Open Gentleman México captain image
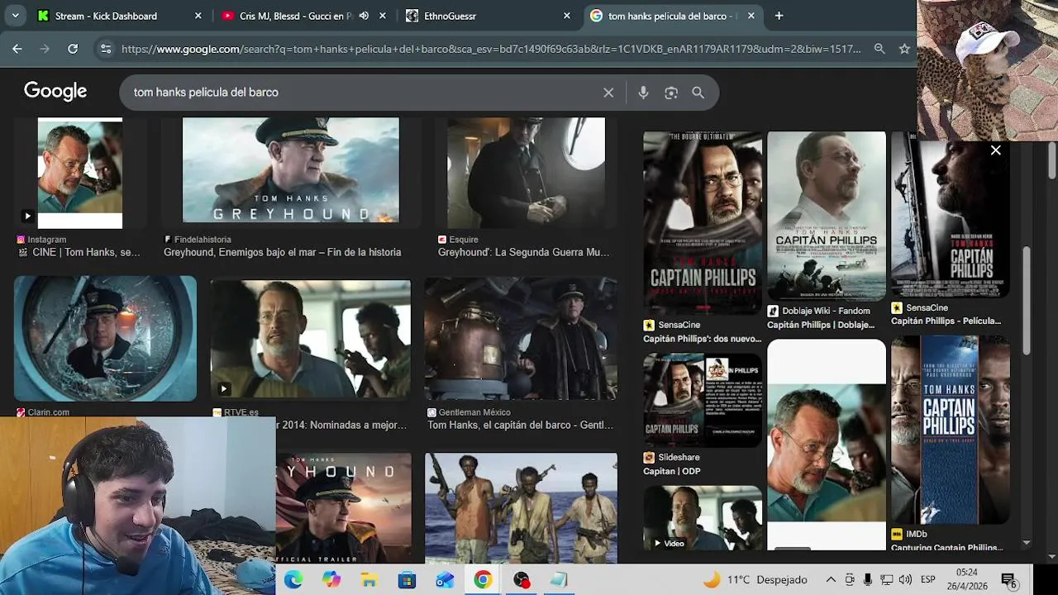The width and height of the screenshot is (1058, 595). pyautogui.click(x=521, y=339)
